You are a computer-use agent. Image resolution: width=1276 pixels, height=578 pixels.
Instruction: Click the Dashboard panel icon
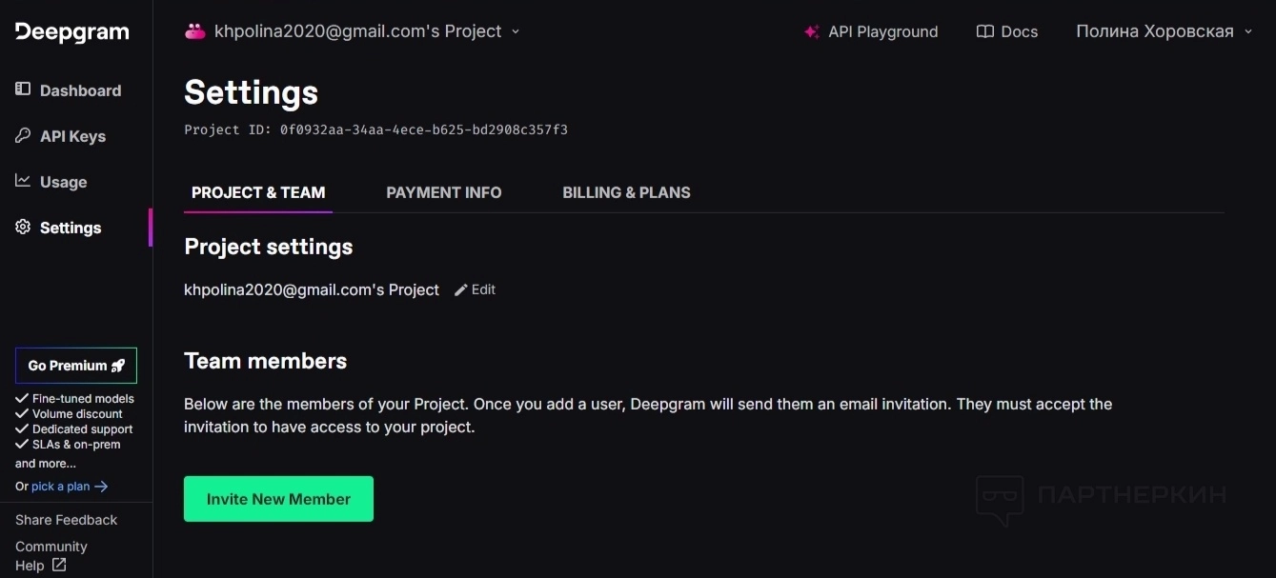click(23, 90)
